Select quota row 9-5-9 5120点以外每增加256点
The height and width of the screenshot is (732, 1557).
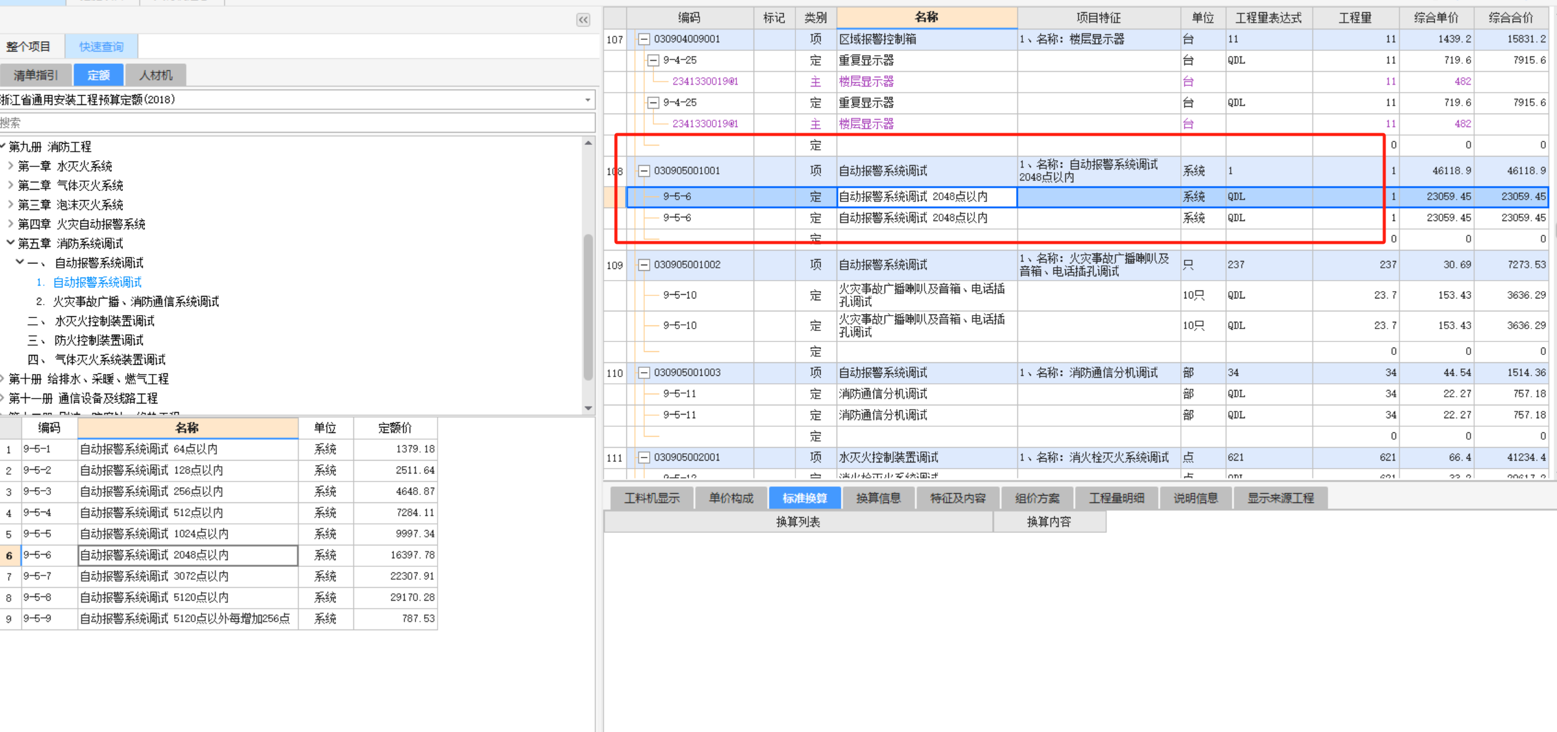click(219, 619)
